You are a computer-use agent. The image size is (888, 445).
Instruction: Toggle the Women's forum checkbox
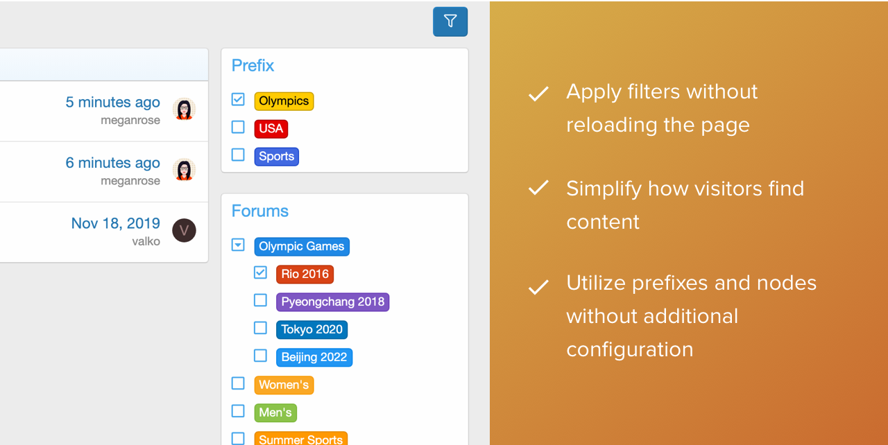(238, 384)
